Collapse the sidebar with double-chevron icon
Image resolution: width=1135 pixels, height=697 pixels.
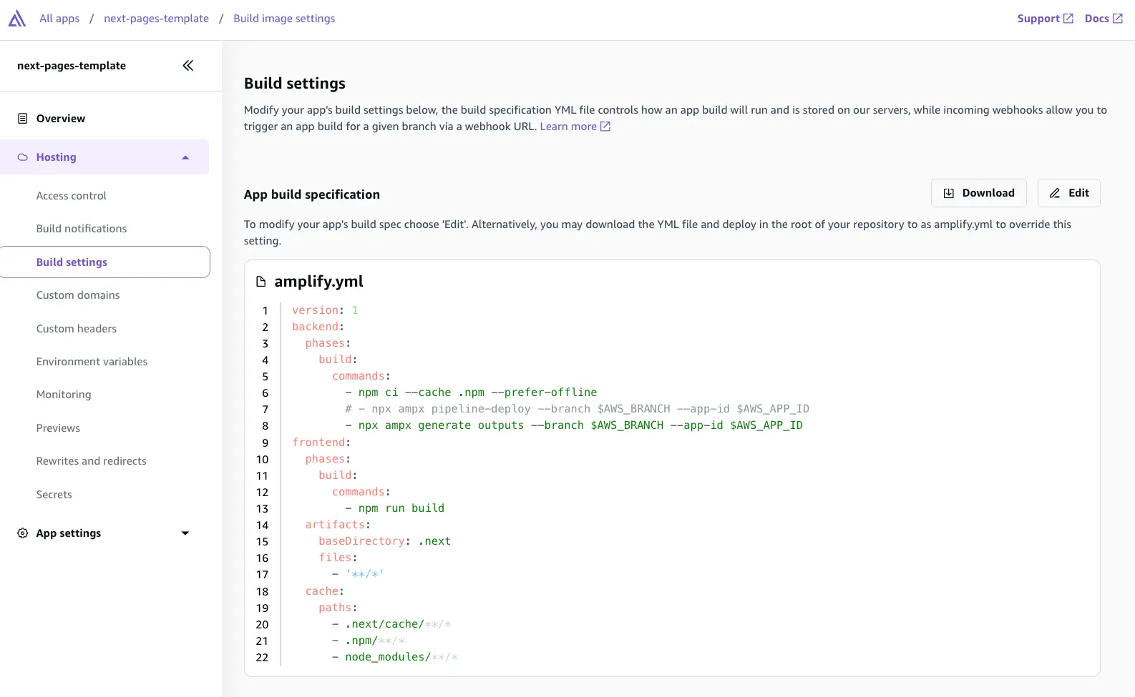(187, 66)
